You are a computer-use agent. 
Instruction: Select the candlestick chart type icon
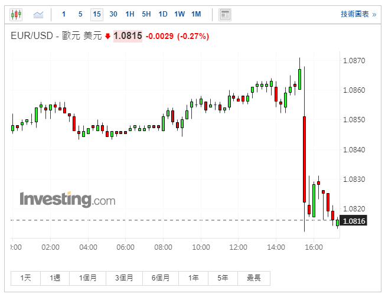pos(17,14)
